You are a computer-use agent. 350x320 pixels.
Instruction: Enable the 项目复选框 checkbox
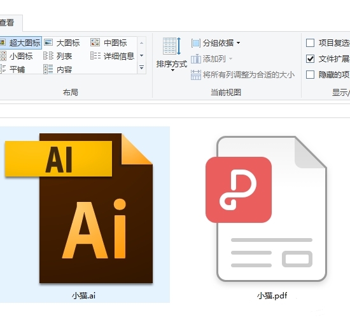[311, 43]
